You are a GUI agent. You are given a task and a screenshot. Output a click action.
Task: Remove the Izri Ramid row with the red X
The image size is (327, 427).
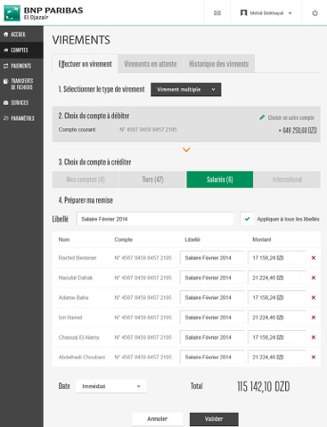point(314,318)
